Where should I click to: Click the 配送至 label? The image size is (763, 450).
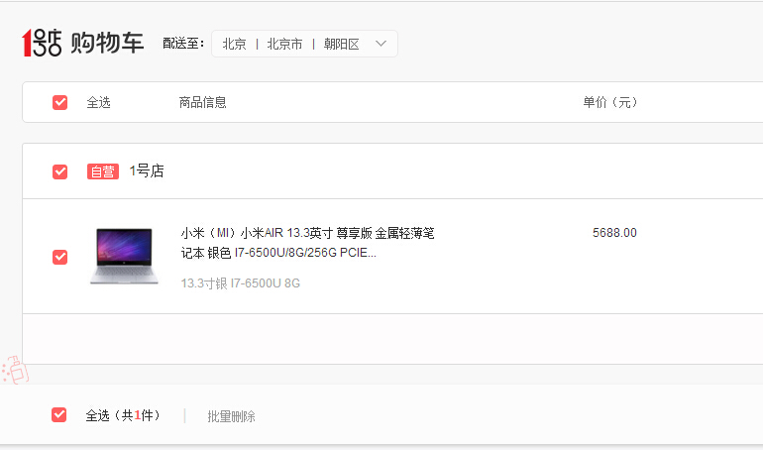tap(183, 44)
